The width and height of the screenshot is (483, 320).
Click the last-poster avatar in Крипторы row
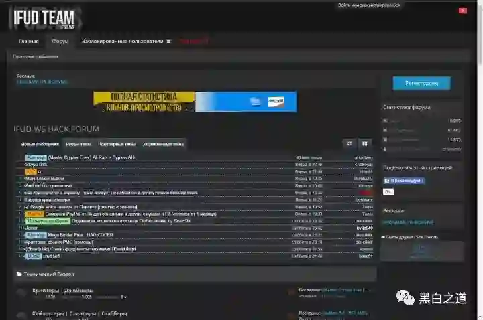click(291, 292)
